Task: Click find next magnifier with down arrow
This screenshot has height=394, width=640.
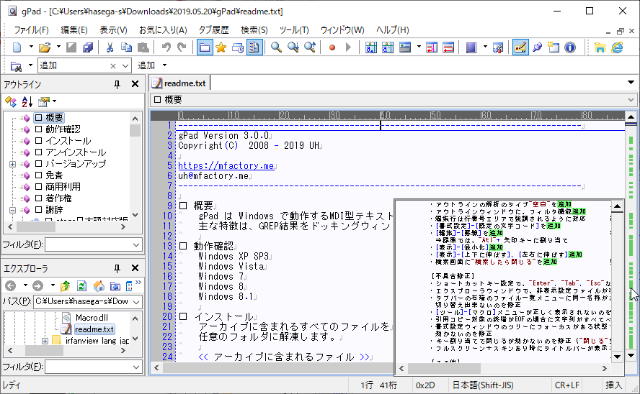Action: tap(293, 47)
